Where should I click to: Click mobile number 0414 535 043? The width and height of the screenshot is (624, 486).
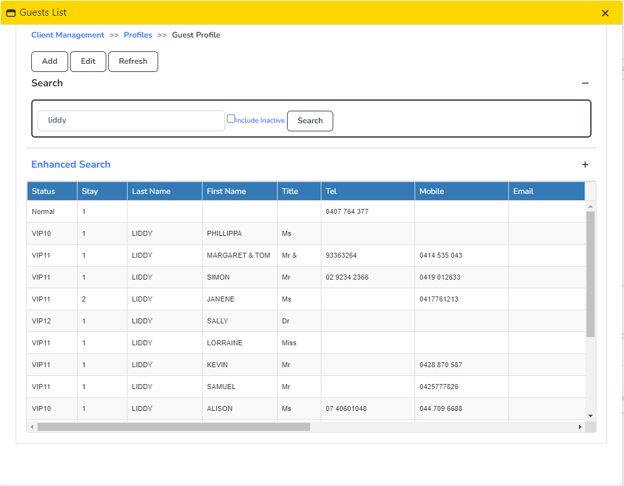click(441, 255)
